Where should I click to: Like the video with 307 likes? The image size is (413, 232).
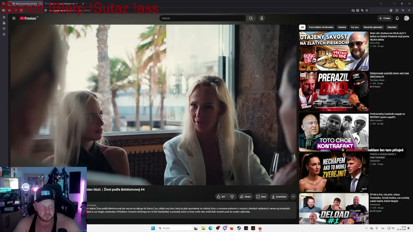tap(221, 197)
